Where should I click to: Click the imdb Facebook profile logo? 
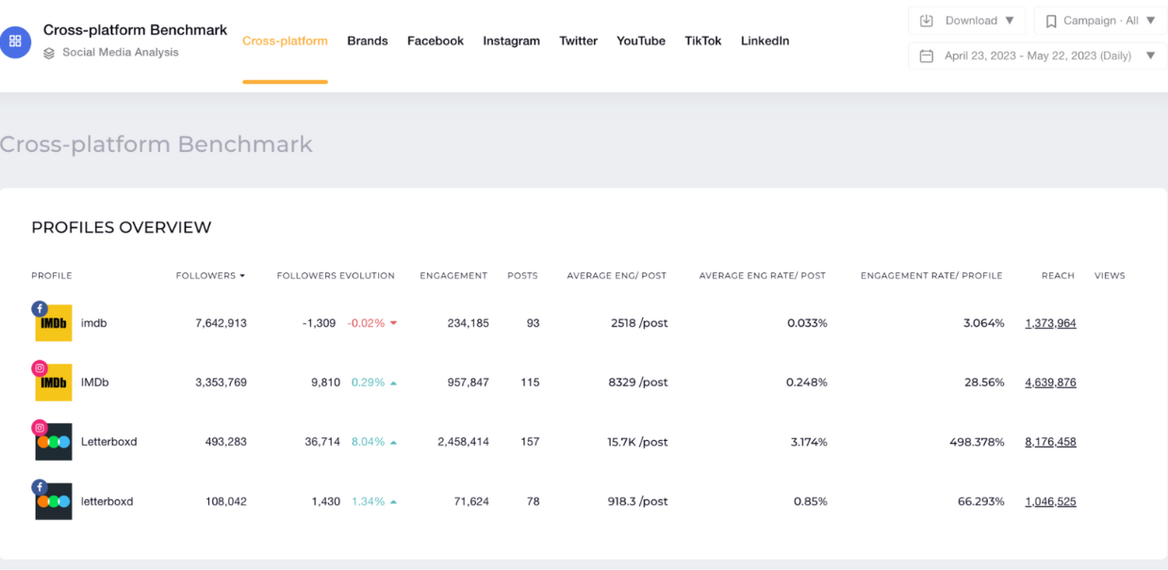coord(53,322)
